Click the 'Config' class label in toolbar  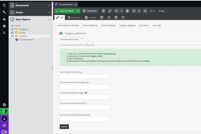tap(161, 11)
